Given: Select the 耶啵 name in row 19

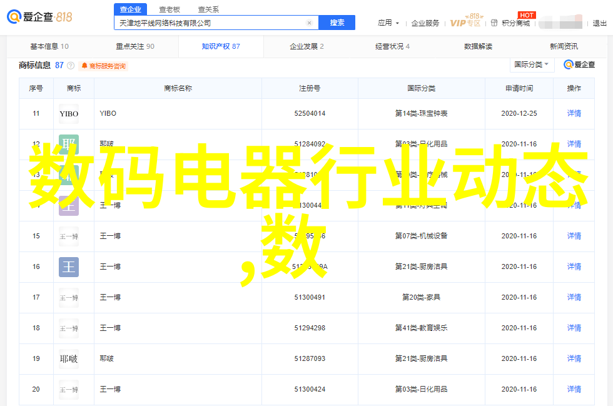Looking at the screenshot, I should (x=107, y=358).
